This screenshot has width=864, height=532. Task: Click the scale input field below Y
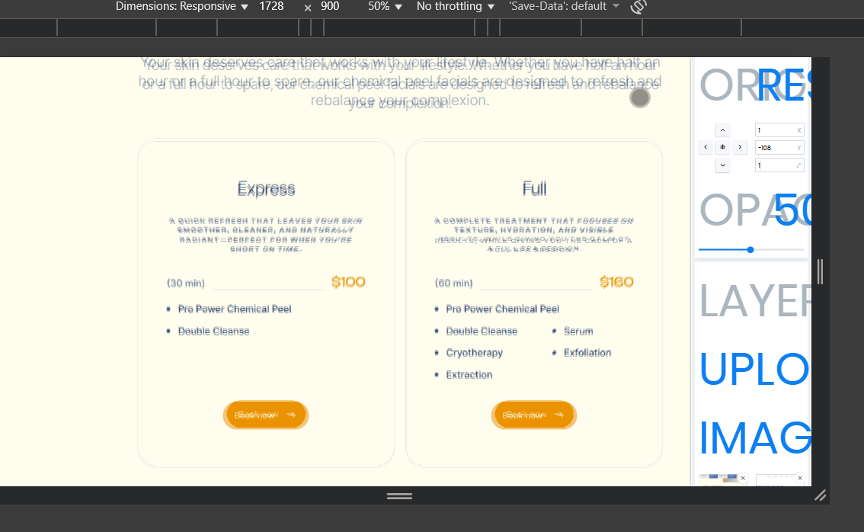click(x=779, y=165)
